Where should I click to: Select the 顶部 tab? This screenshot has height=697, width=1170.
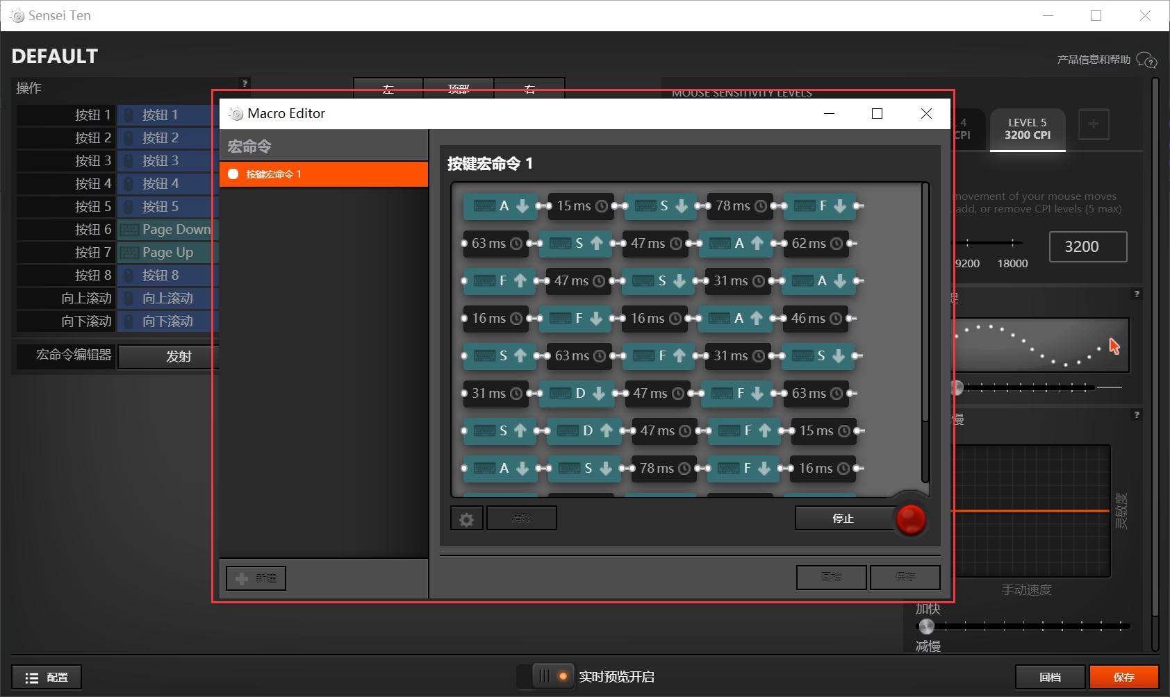[x=459, y=89]
